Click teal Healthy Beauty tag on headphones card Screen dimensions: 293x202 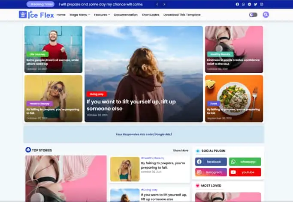[x=221, y=54]
